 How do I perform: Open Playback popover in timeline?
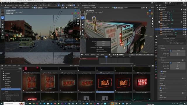pyautogui.click(x=87, y=55)
